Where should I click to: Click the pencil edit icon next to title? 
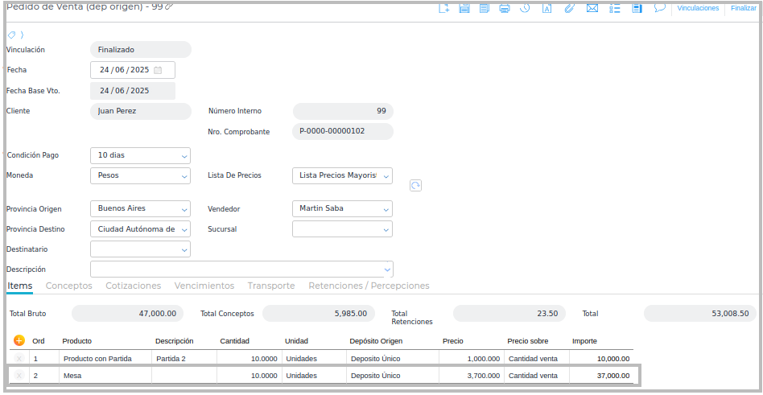click(x=169, y=6)
